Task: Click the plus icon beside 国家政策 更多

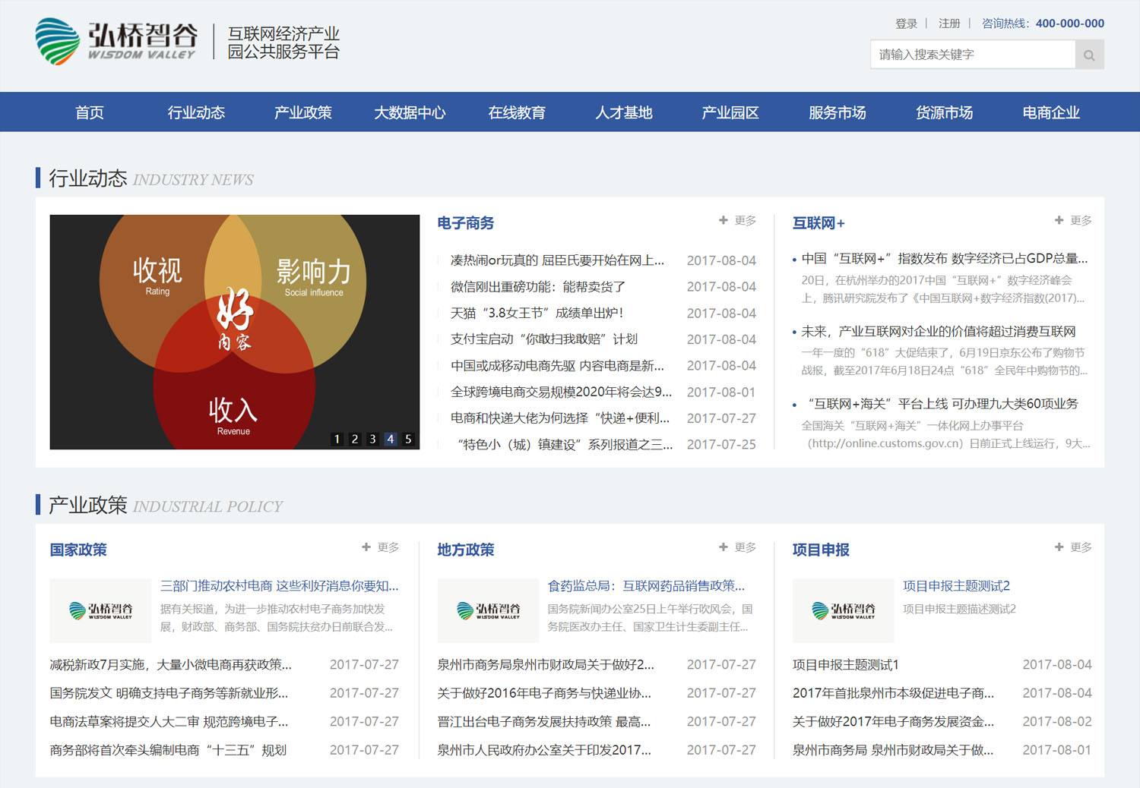Action: pos(366,547)
